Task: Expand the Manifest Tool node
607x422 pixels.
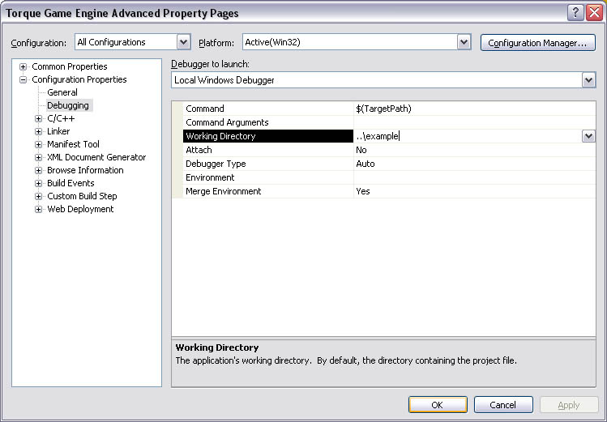Action: coord(38,145)
